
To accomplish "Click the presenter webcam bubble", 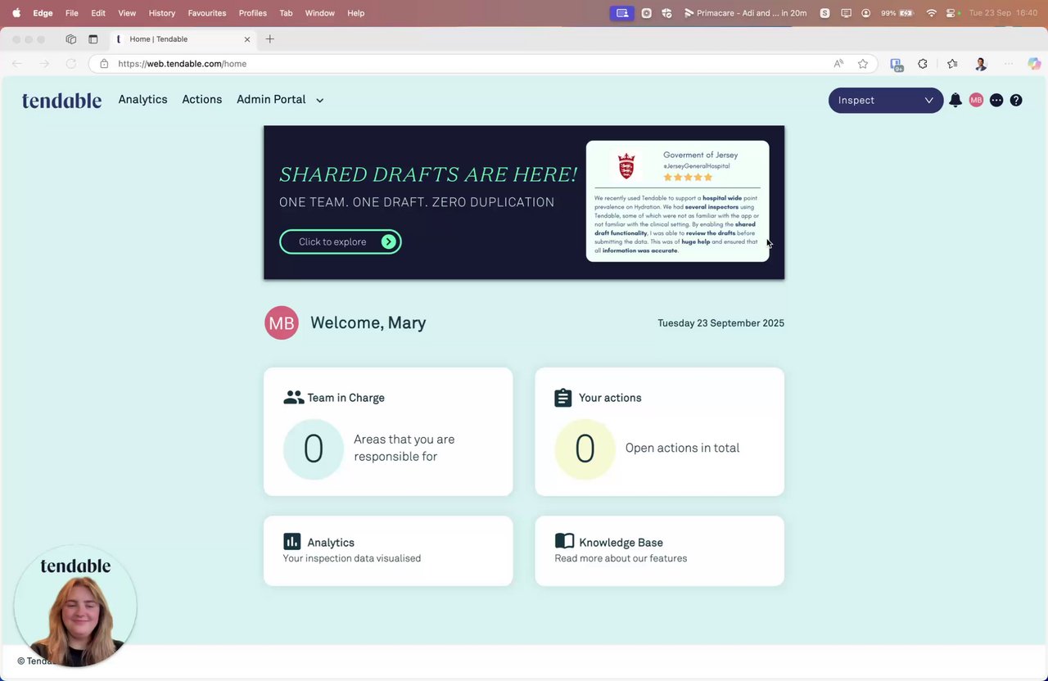I will click(x=75, y=607).
